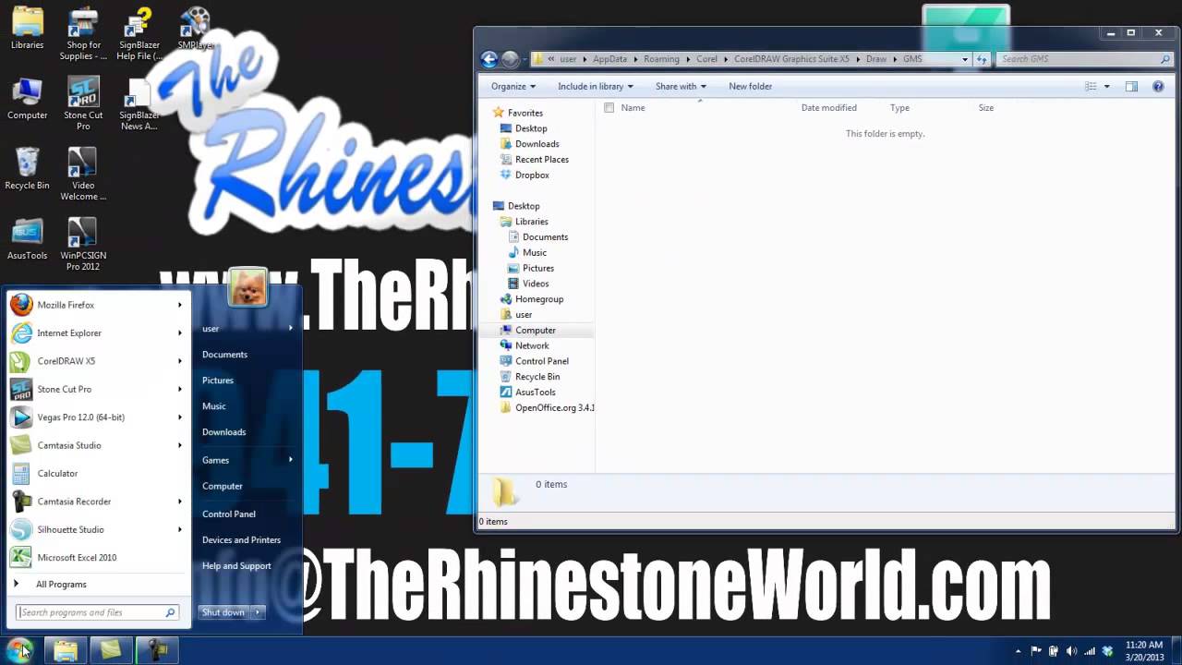The height and width of the screenshot is (665, 1182).
Task: Select Recent Places in navigation pane
Action: [542, 159]
